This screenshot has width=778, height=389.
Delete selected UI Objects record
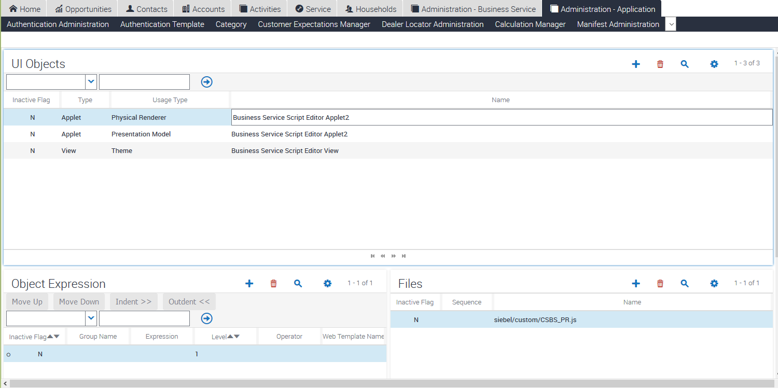(660, 64)
